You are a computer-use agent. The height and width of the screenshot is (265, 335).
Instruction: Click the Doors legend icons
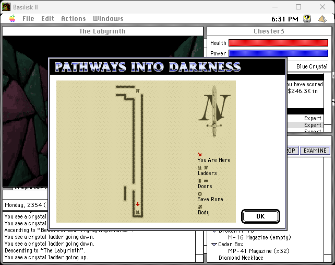(203, 181)
